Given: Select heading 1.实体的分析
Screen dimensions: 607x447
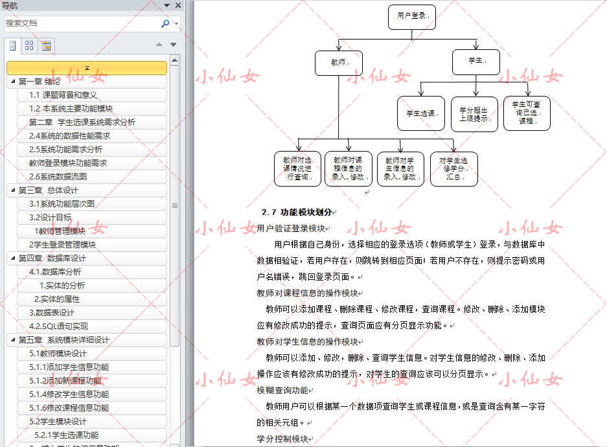Looking at the screenshot, I should pyautogui.click(x=92, y=286).
